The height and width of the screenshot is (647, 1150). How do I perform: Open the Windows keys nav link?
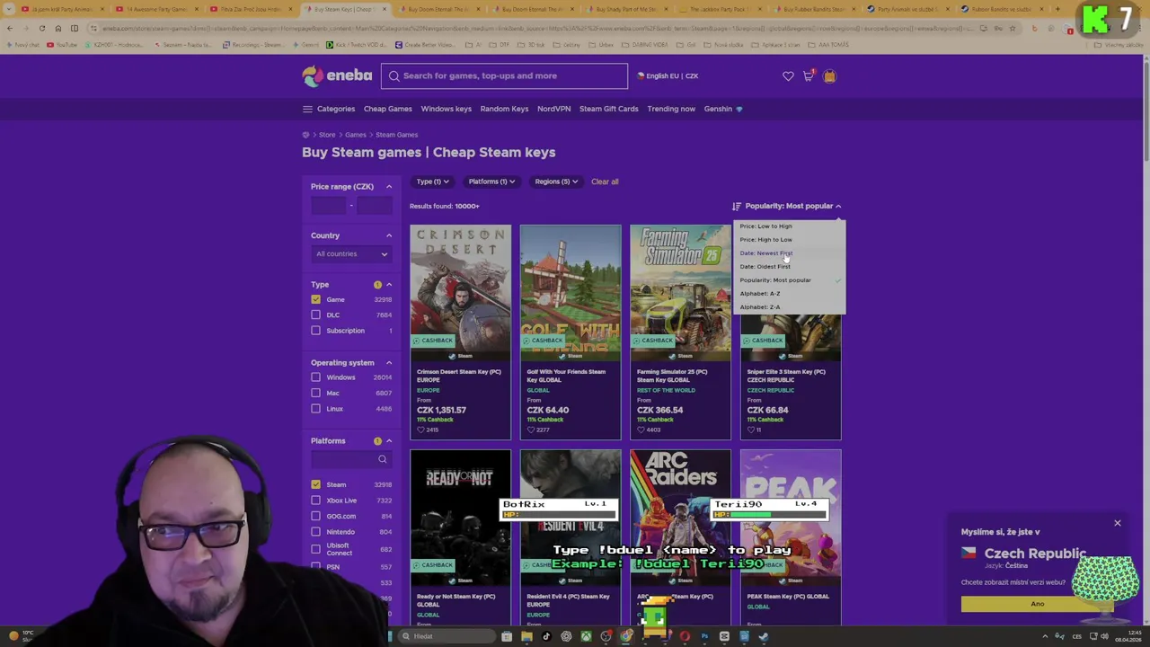click(x=447, y=109)
